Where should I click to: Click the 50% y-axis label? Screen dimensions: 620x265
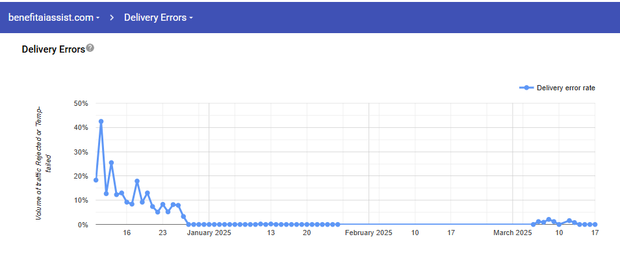81,103
